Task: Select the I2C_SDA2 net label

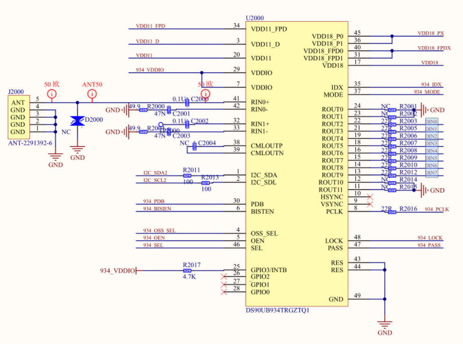Action: [x=155, y=173]
